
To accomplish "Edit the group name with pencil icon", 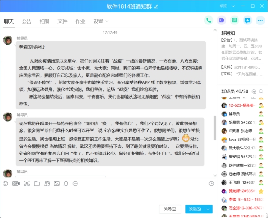I will click(156, 6).
